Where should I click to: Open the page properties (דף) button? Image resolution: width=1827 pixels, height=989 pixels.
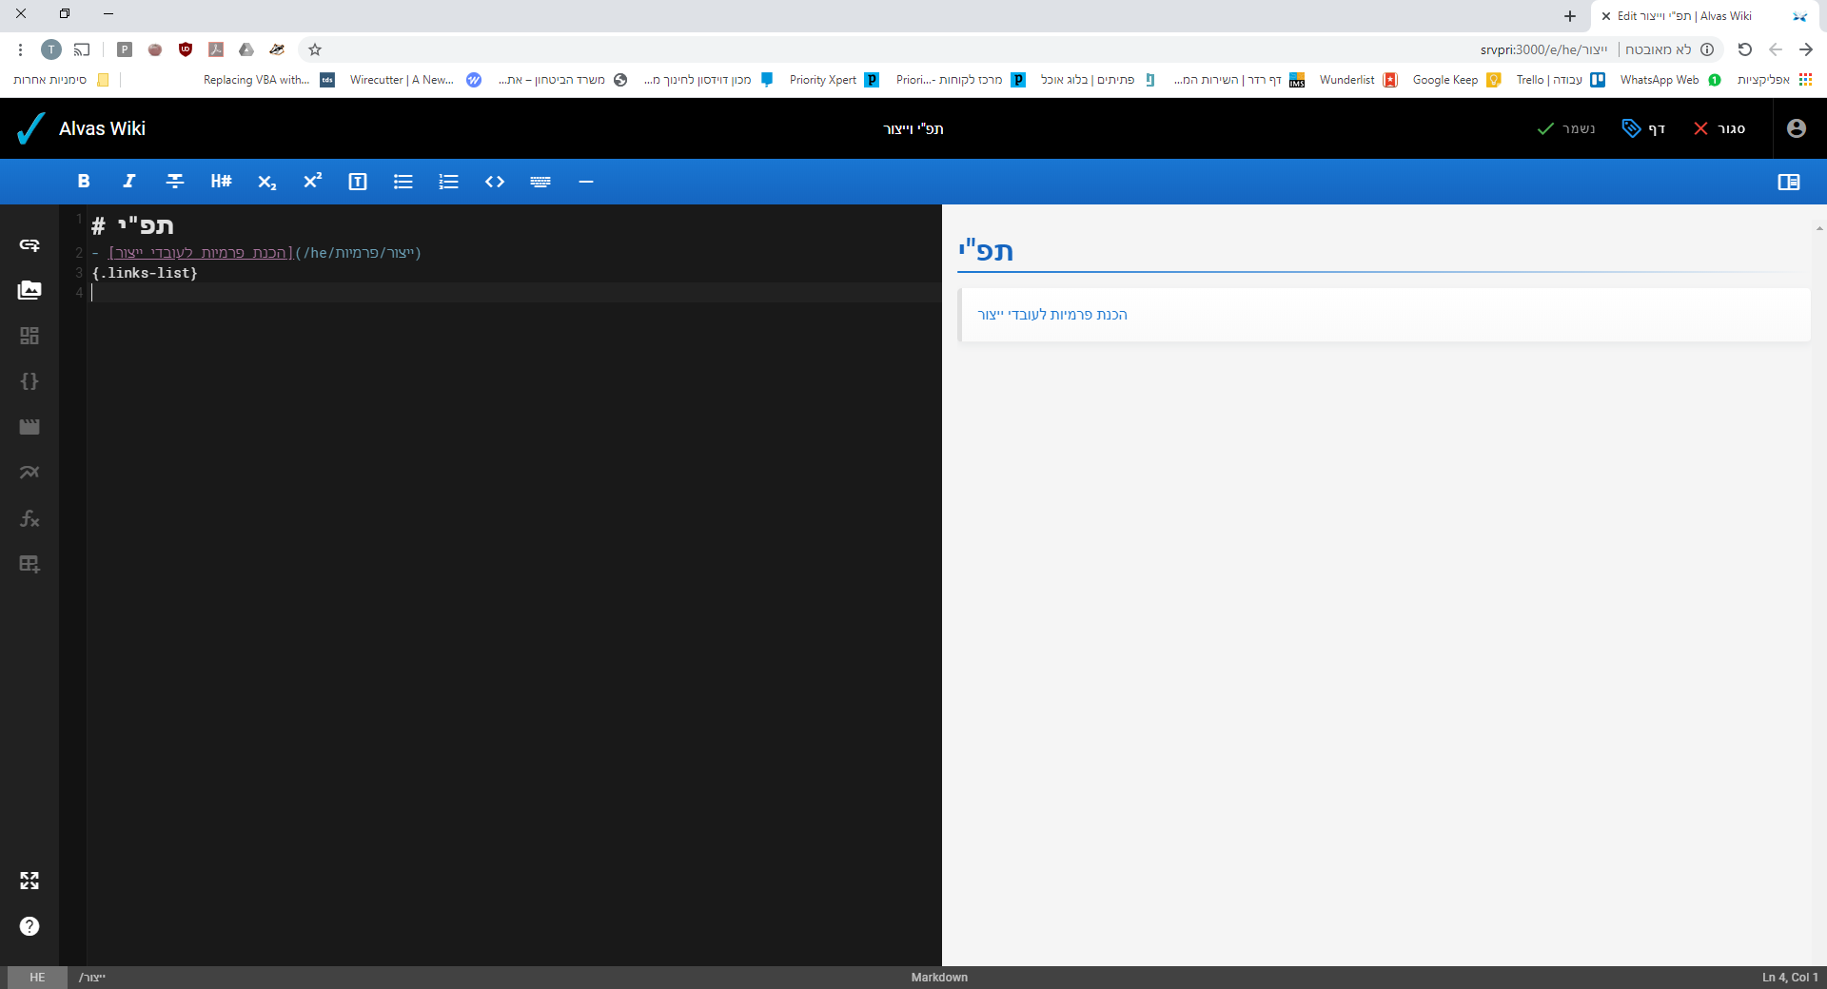click(x=1643, y=128)
